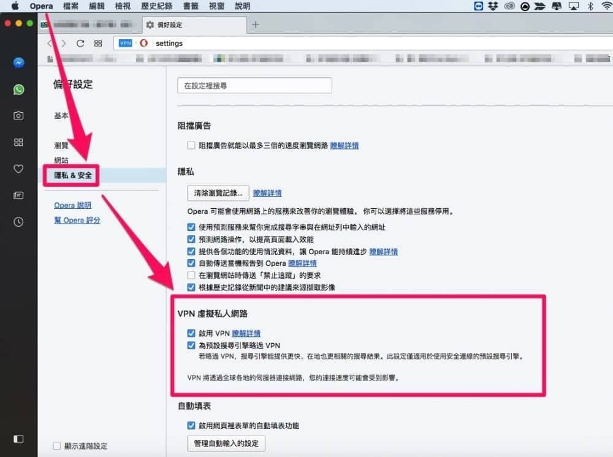Open 瞭解詳情 link beside ad blocking
Screen dimensions: 613x457
pyautogui.click(x=345, y=145)
